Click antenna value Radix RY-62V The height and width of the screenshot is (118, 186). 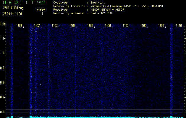tap(101, 13)
